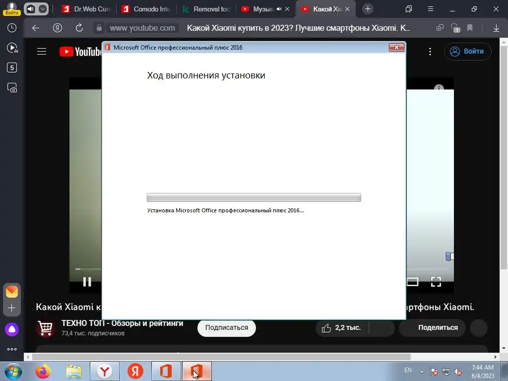
Task: Click the translate page icon in address bar
Action: 440,28
